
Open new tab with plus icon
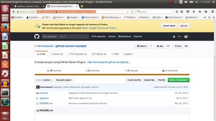click(x=82, y=6)
